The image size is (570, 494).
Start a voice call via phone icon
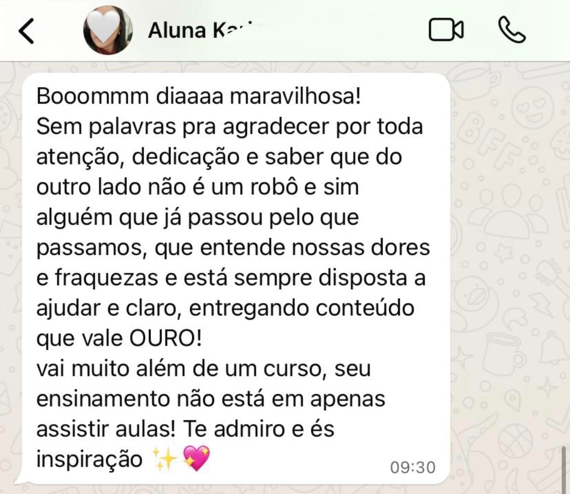(x=512, y=30)
